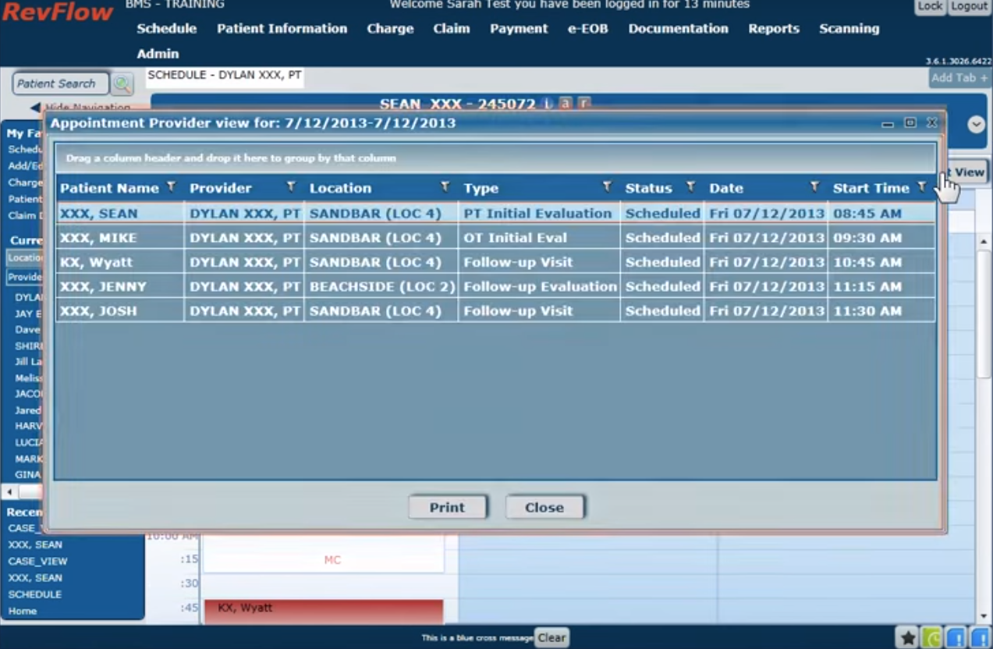Click into the Patient Search field
Image resolution: width=993 pixels, height=649 pixels.
pyautogui.click(x=60, y=83)
